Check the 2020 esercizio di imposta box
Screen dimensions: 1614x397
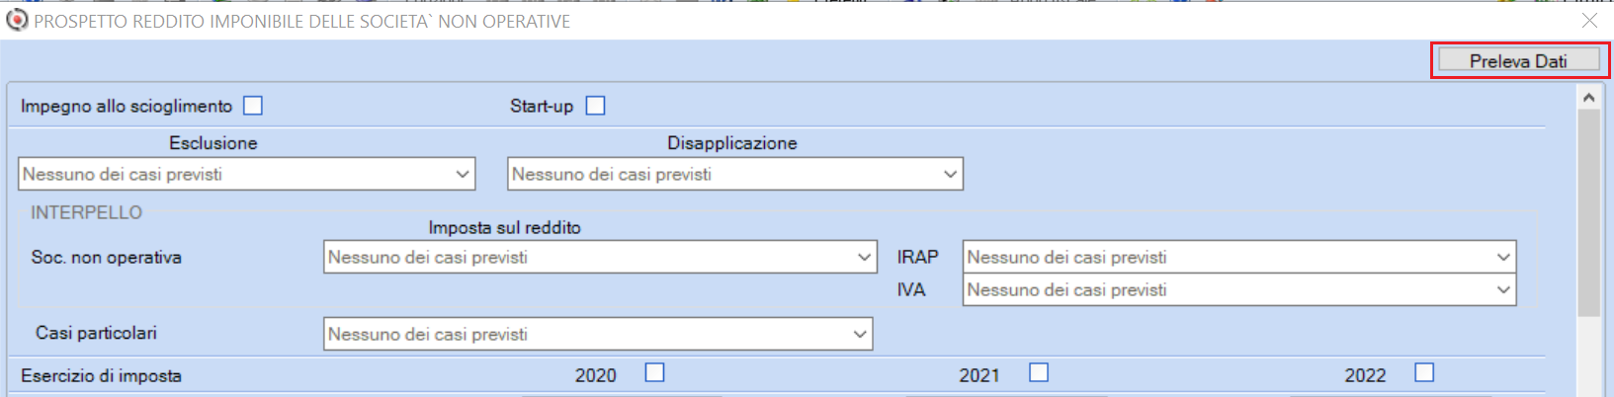point(654,372)
